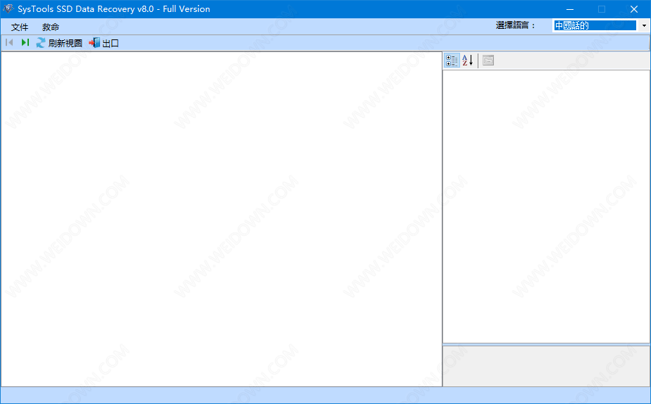651x404 pixels.
Task: Sort properties alphabetically with A-Z icon
Action: coord(468,61)
